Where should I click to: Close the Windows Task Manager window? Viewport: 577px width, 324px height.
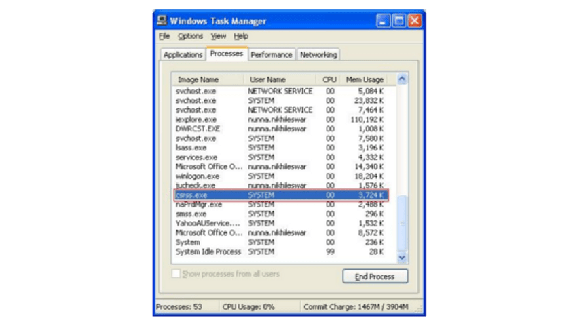click(415, 20)
